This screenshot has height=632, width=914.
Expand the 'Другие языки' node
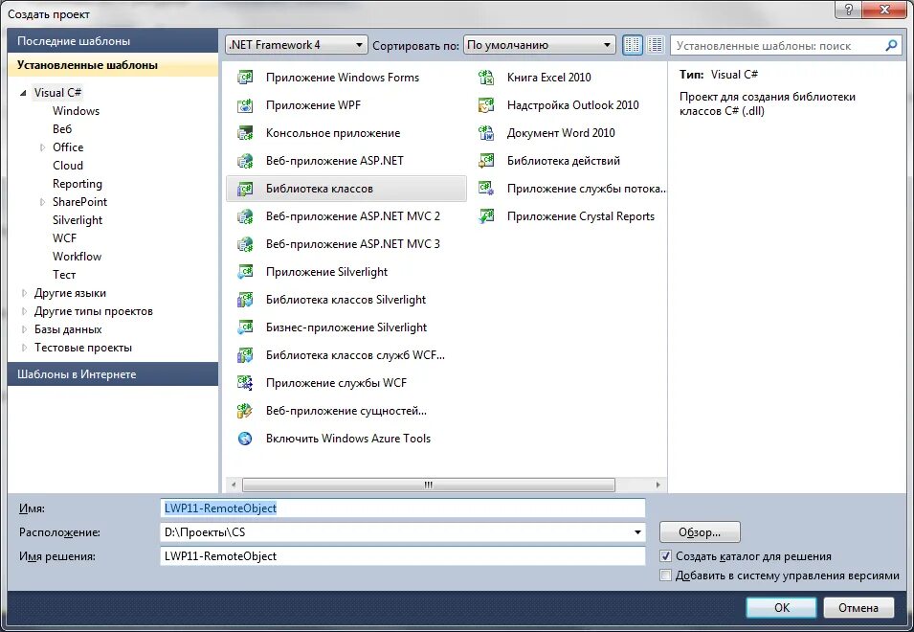click(24, 293)
